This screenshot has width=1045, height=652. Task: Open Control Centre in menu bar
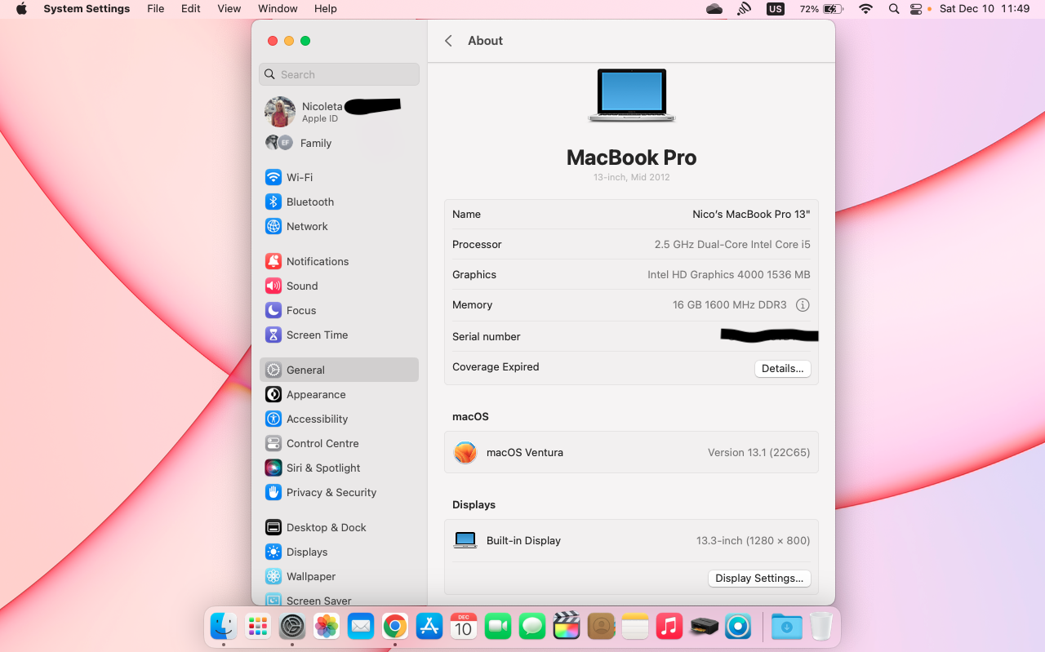pyautogui.click(x=916, y=9)
